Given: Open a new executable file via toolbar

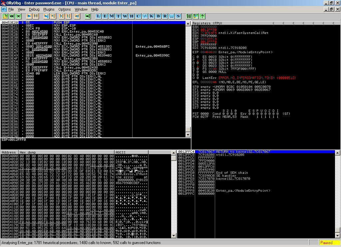Looking at the screenshot, I should click(5, 16).
